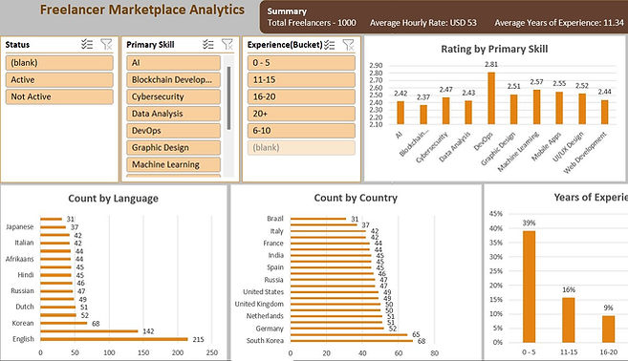The height and width of the screenshot is (361, 628).
Task: Click the Count by Language chart title
Action: [x=114, y=199]
